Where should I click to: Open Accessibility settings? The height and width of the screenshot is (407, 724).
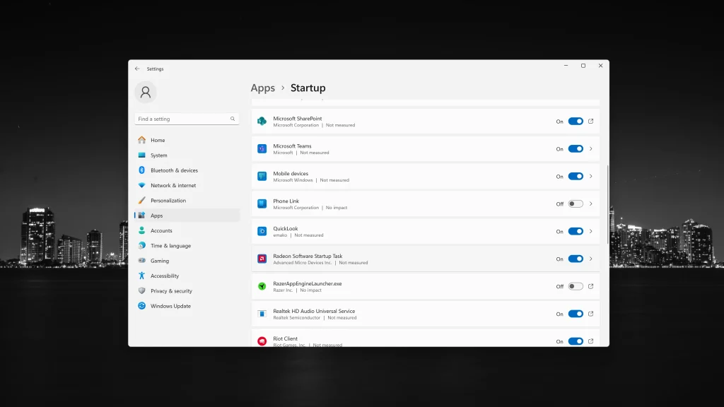[x=187, y=276]
